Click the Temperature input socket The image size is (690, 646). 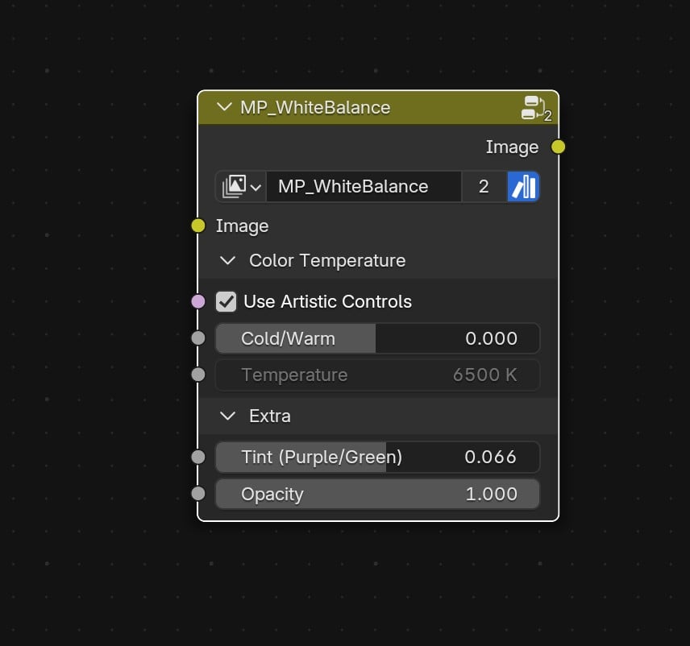(198, 375)
